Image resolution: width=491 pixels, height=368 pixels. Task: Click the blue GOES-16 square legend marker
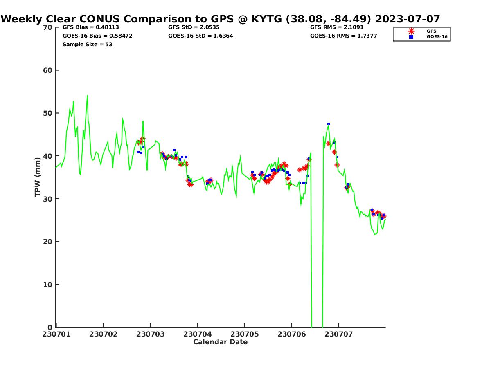point(411,37)
